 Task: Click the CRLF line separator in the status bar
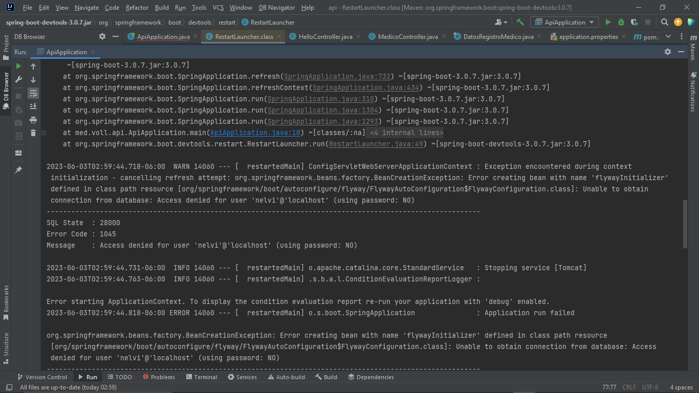629,387
